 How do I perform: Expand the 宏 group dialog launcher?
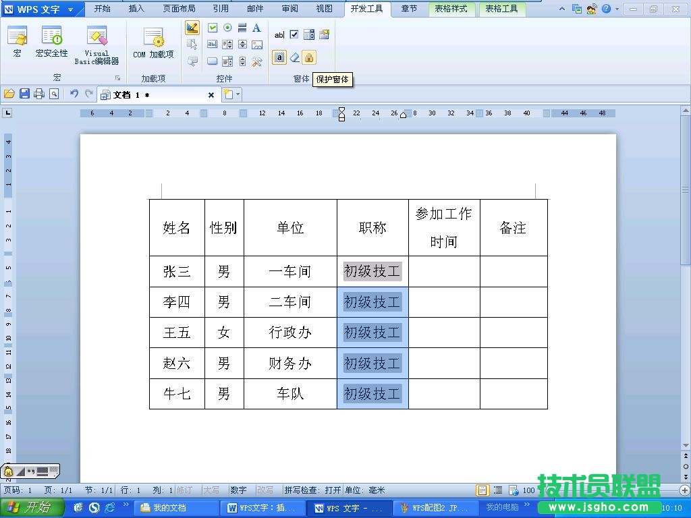coord(117,76)
